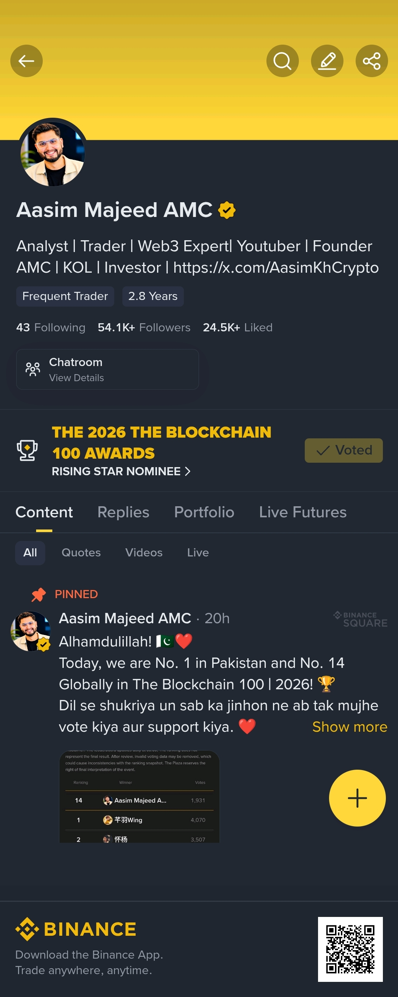The width and height of the screenshot is (398, 997).
Task: Expand the Rising Star Nominee chevron
Action: tap(188, 471)
